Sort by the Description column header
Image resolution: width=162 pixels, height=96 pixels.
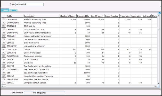(42, 16)
